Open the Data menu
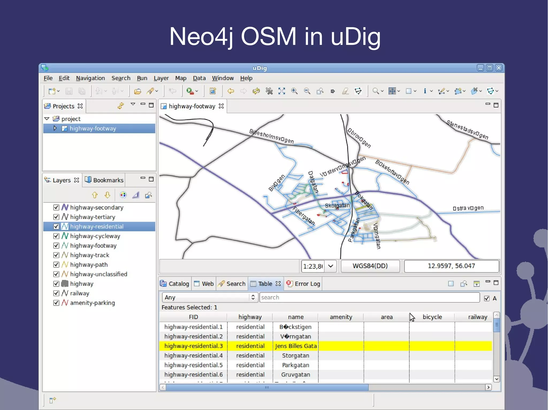 coord(199,78)
